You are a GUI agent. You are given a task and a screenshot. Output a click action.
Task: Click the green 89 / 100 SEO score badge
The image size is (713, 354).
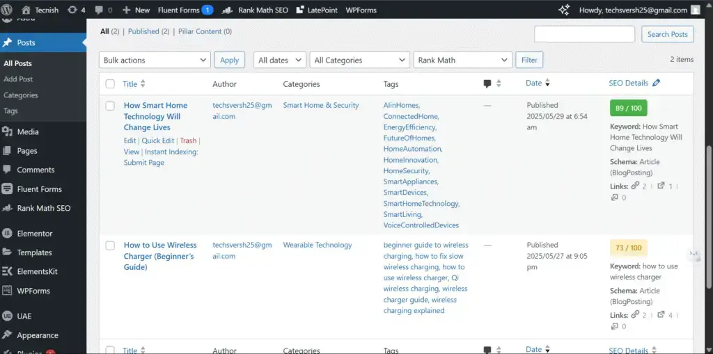628,108
